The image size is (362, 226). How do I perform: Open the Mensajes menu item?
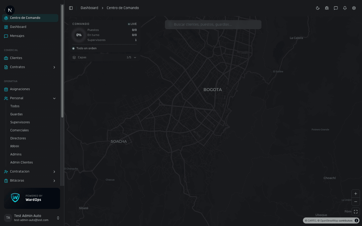(17, 36)
